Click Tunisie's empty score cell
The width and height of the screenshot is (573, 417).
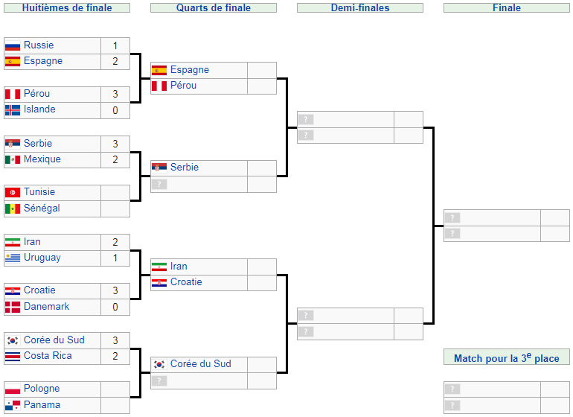pyautogui.click(x=115, y=192)
